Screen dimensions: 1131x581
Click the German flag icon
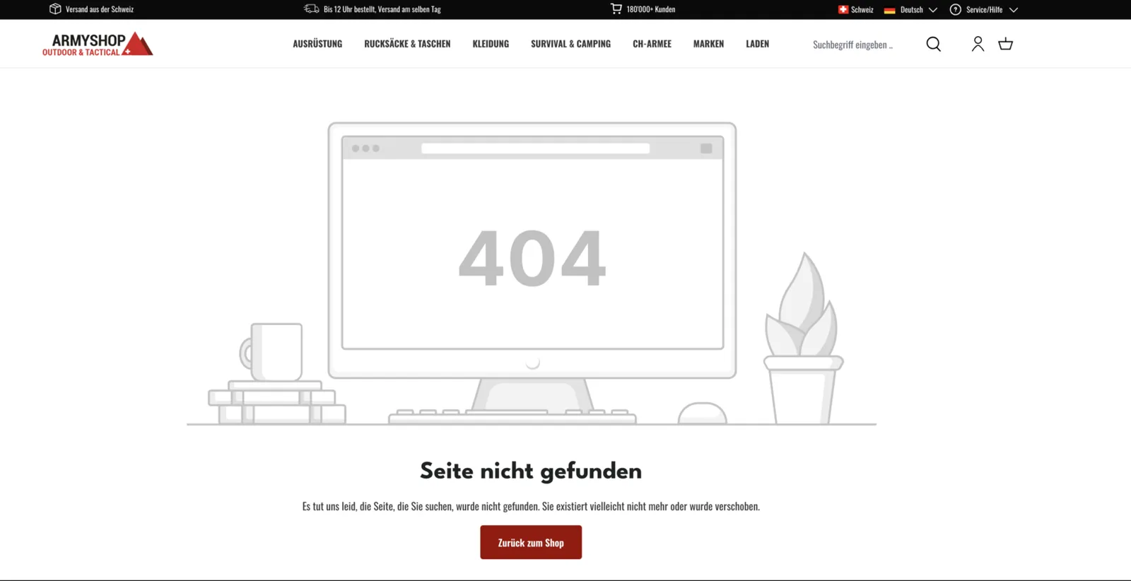890,10
